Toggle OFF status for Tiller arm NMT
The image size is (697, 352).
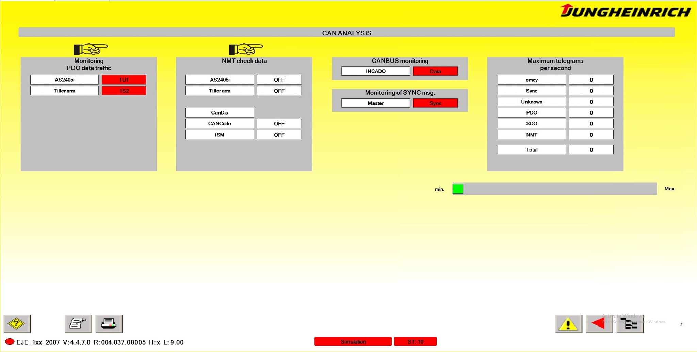pos(279,91)
